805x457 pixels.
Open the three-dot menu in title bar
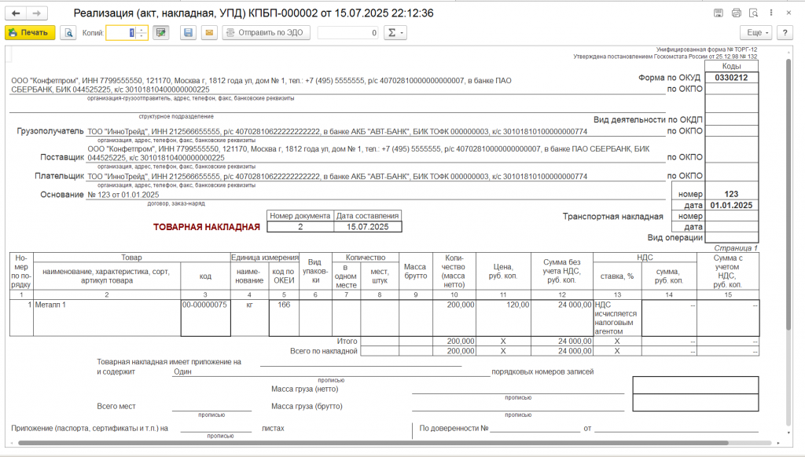coord(771,13)
